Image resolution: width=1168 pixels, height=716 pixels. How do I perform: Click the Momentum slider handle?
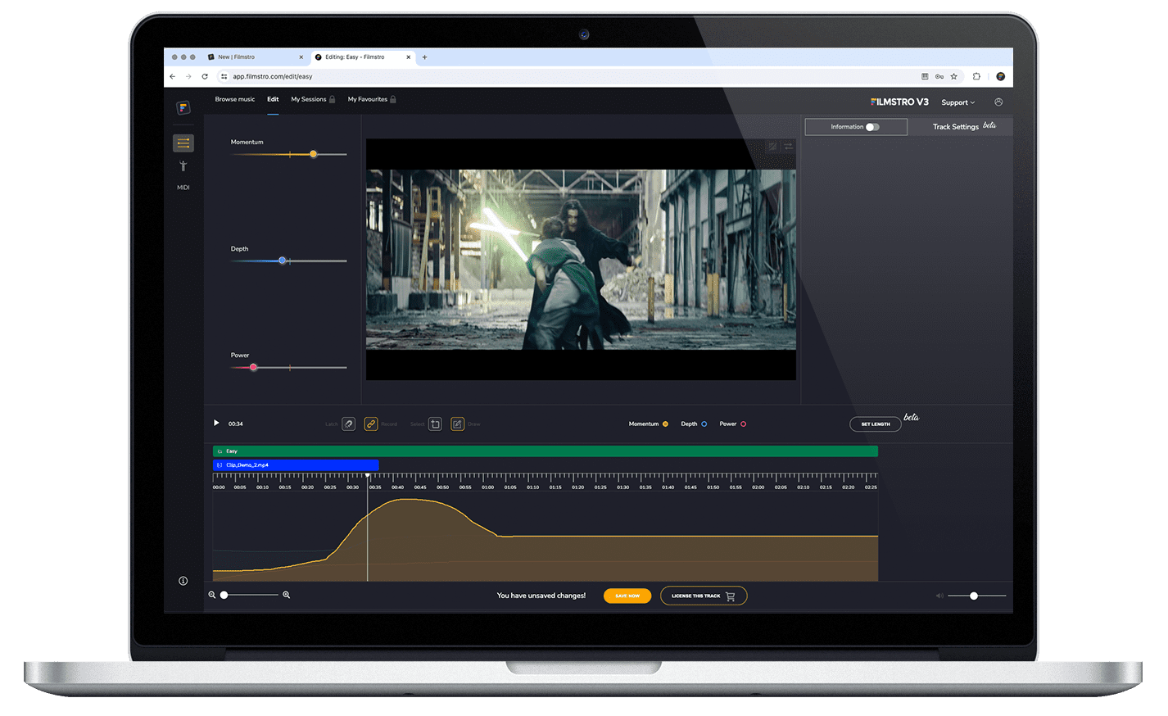click(x=313, y=154)
